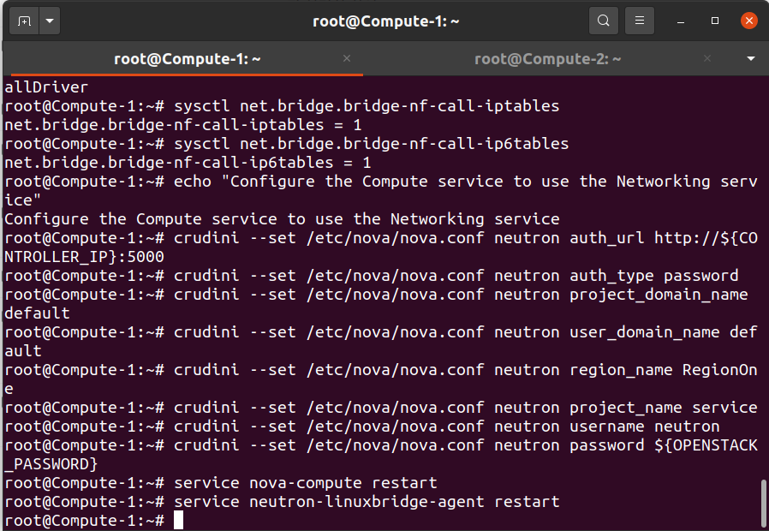
Task: Switch to the root@Compute-2 tab
Action: tap(548, 59)
